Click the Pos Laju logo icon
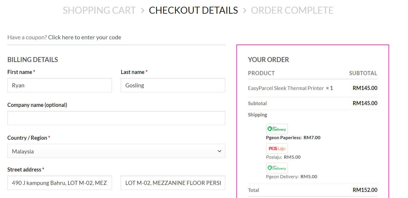The image size is (408, 198). (277, 148)
